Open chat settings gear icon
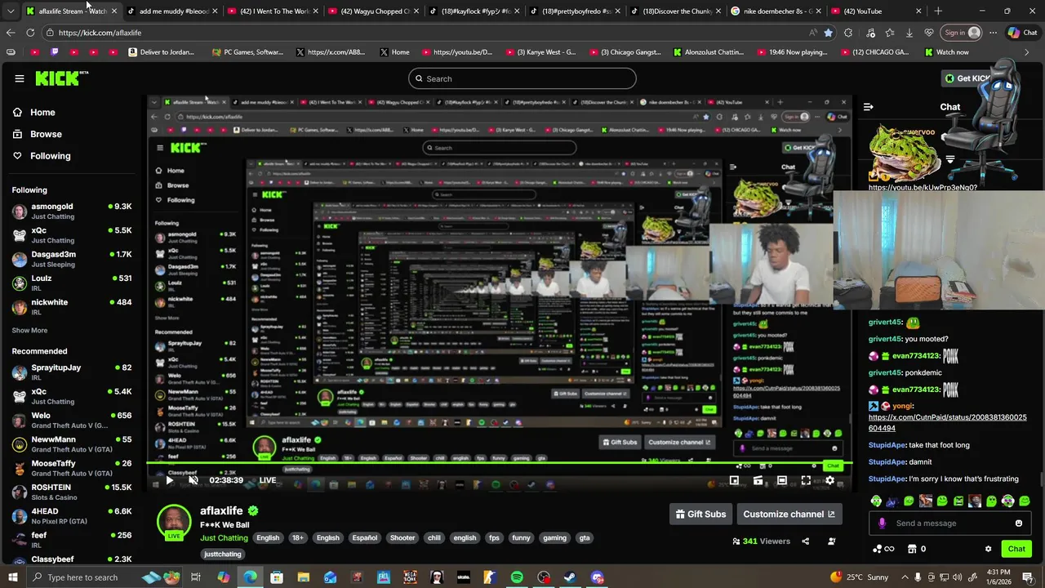Viewport: 1045px width, 588px height. coord(988,549)
